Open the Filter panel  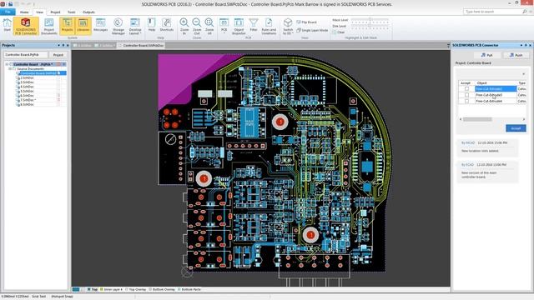coord(254,25)
